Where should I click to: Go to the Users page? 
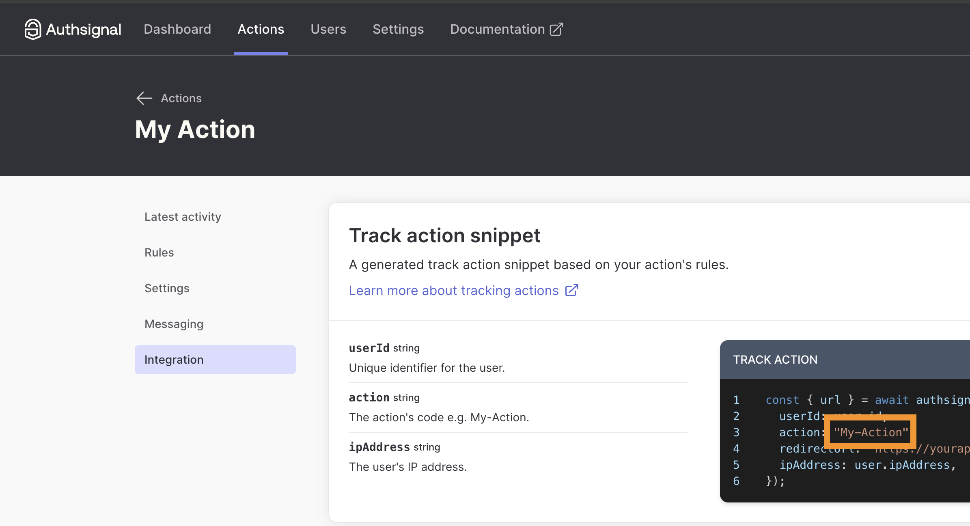click(328, 29)
